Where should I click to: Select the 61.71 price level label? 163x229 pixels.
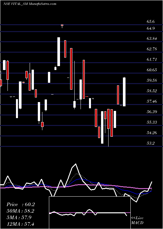click(x=152, y=60)
